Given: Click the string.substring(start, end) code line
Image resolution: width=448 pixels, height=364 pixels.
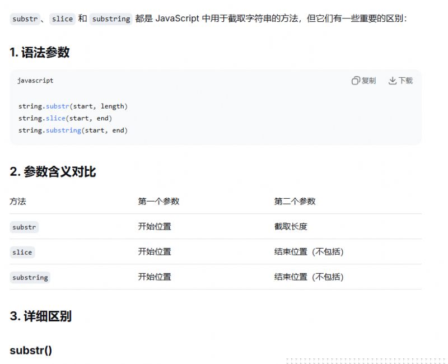Looking at the screenshot, I should tap(73, 130).
